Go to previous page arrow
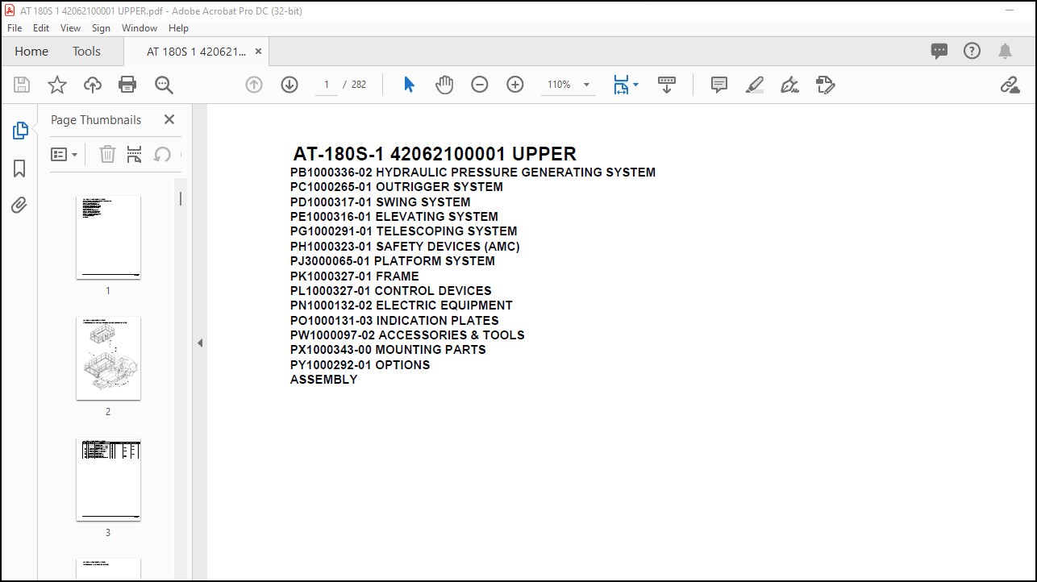 (254, 85)
